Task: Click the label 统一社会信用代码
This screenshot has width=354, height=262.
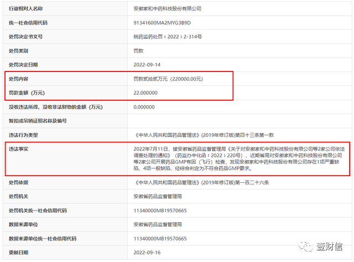Action: tap(28, 23)
